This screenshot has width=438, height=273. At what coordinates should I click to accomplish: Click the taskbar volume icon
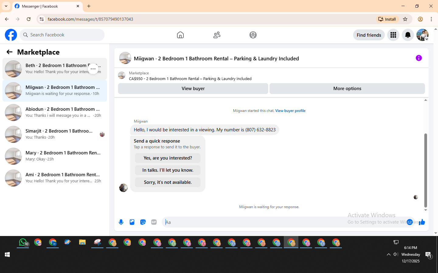coord(395,254)
